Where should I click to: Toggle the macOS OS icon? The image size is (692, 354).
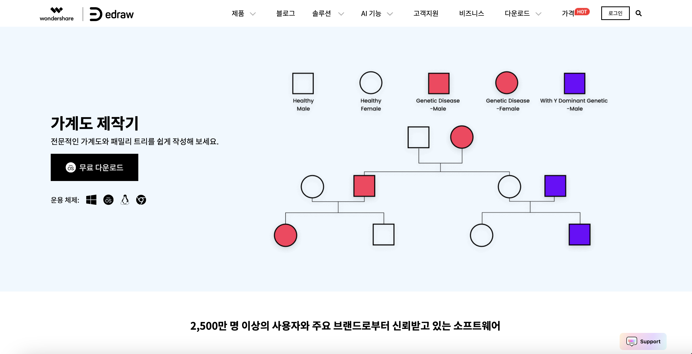(x=108, y=199)
